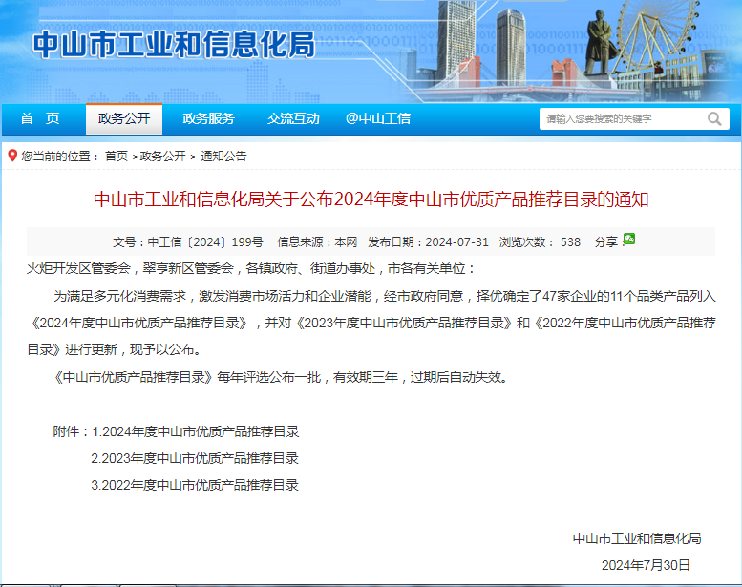
Task: Download attachment 2, the 2023年度 catalog
Action: (x=195, y=458)
